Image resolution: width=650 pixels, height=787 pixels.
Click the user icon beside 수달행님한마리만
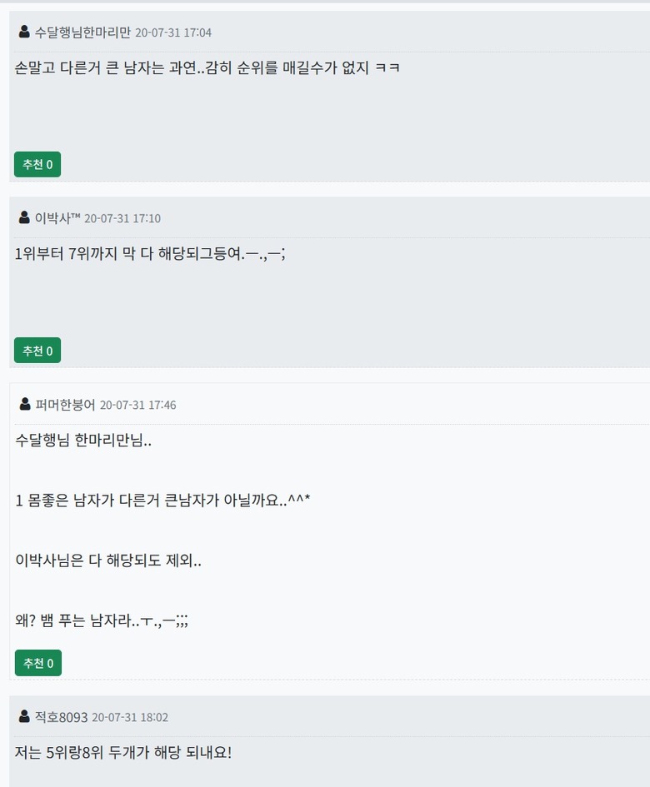point(24,32)
